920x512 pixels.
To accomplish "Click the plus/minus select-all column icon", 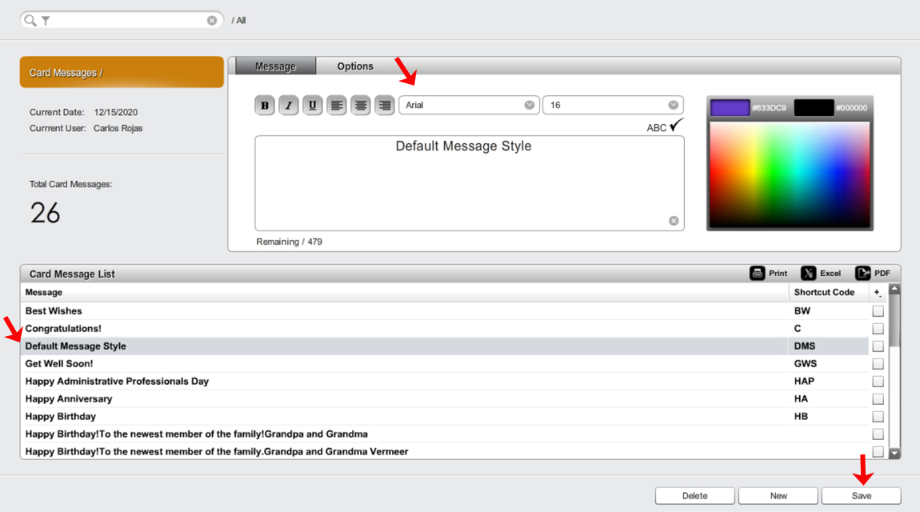I will (877, 293).
